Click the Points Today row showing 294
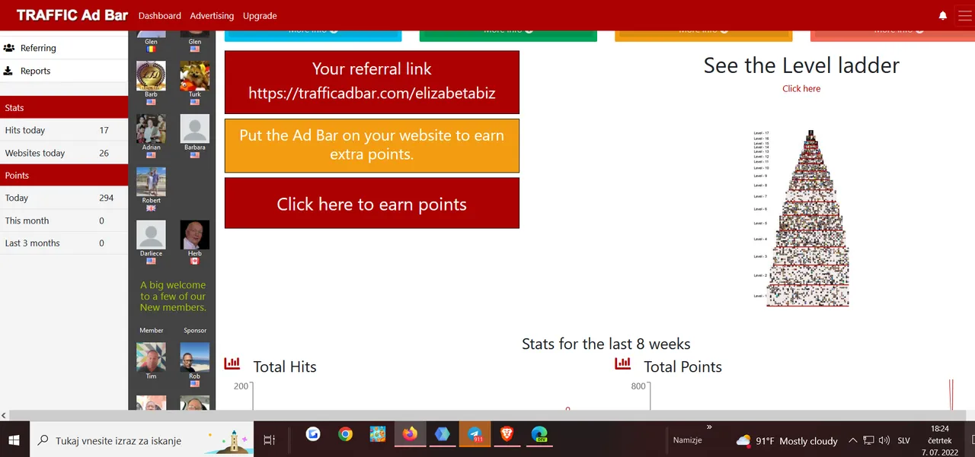Image resolution: width=975 pixels, height=457 pixels. pyautogui.click(x=64, y=198)
